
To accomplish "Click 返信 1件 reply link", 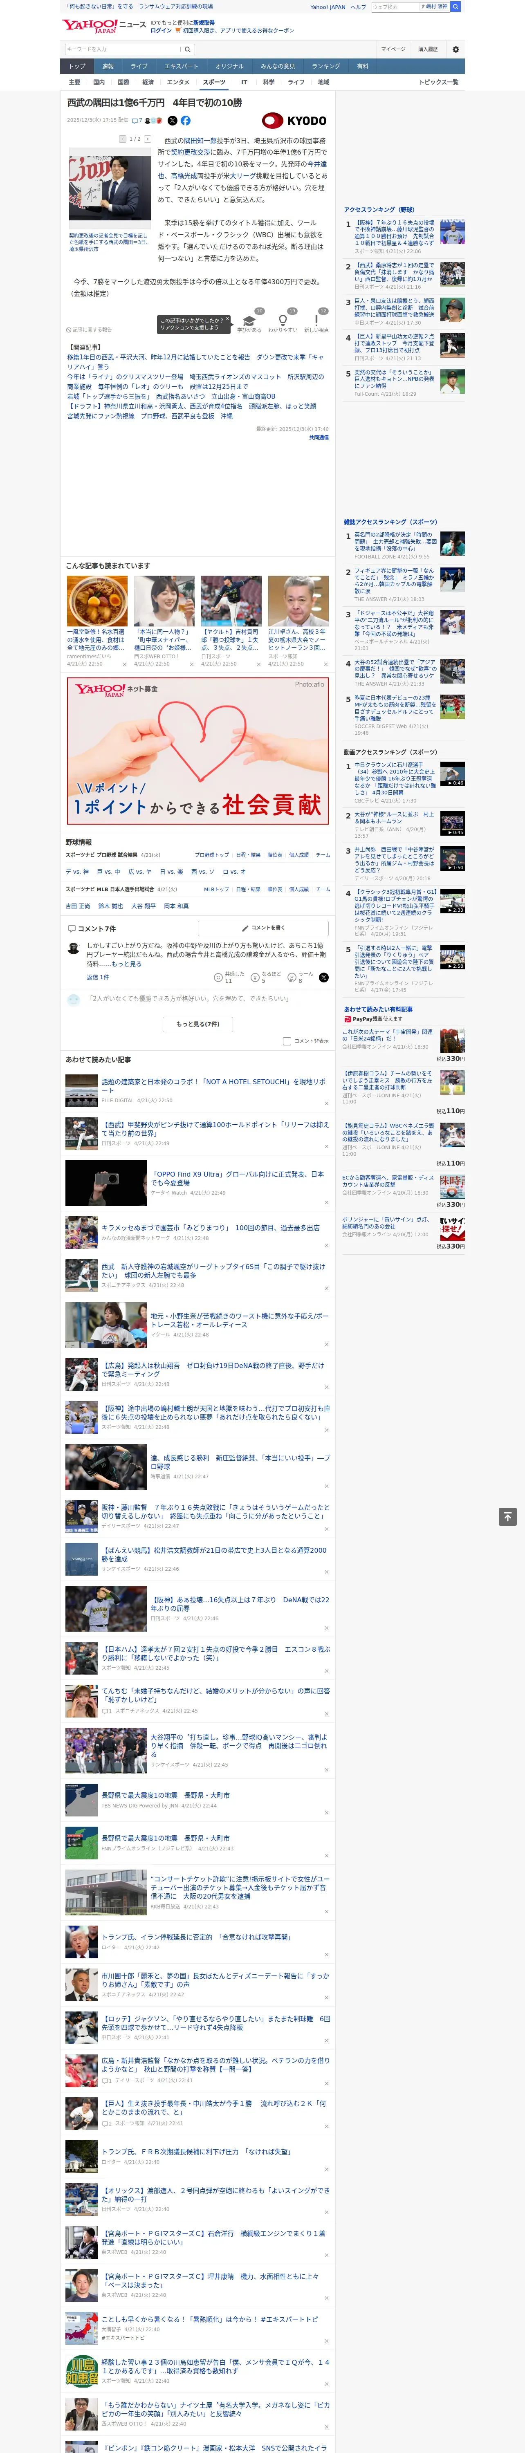I will point(97,978).
